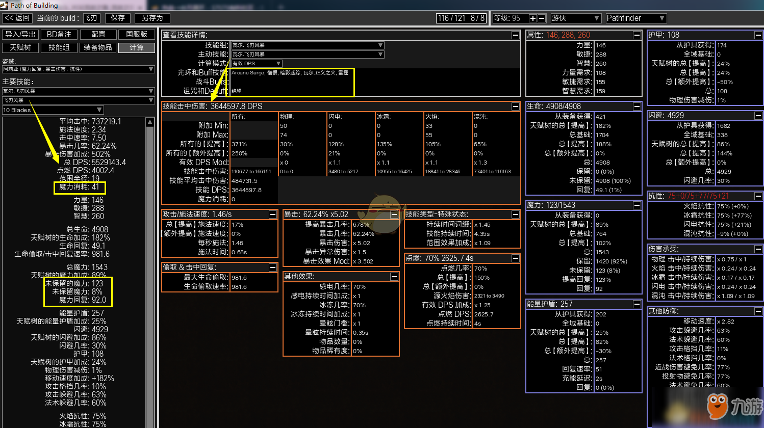Image resolution: width=764 pixels, height=428 pixels.
Task: Click the 等级: 95 level field
Action: [510, 18]
